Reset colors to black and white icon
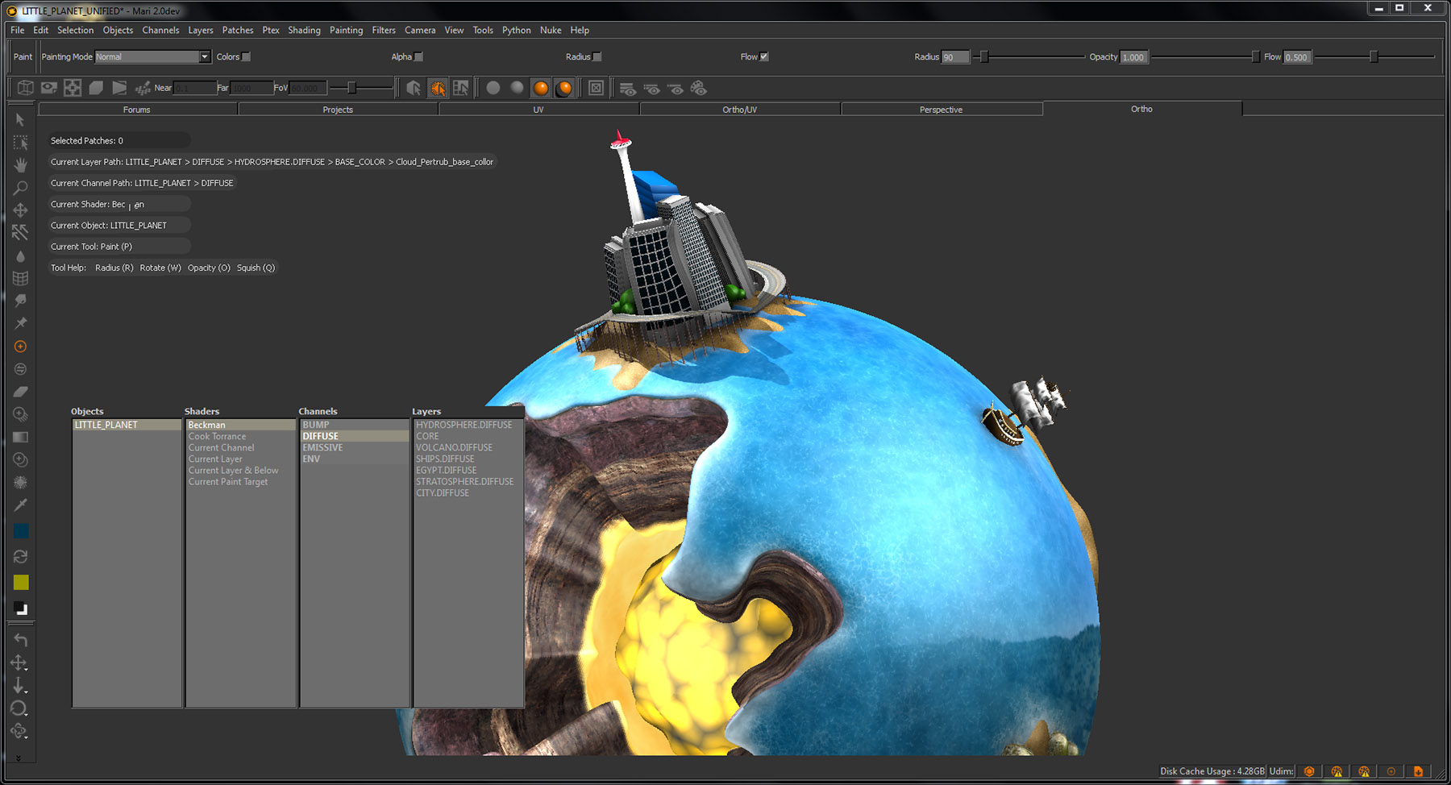Viewport: 1451px width, 785px height. [20, 608]
